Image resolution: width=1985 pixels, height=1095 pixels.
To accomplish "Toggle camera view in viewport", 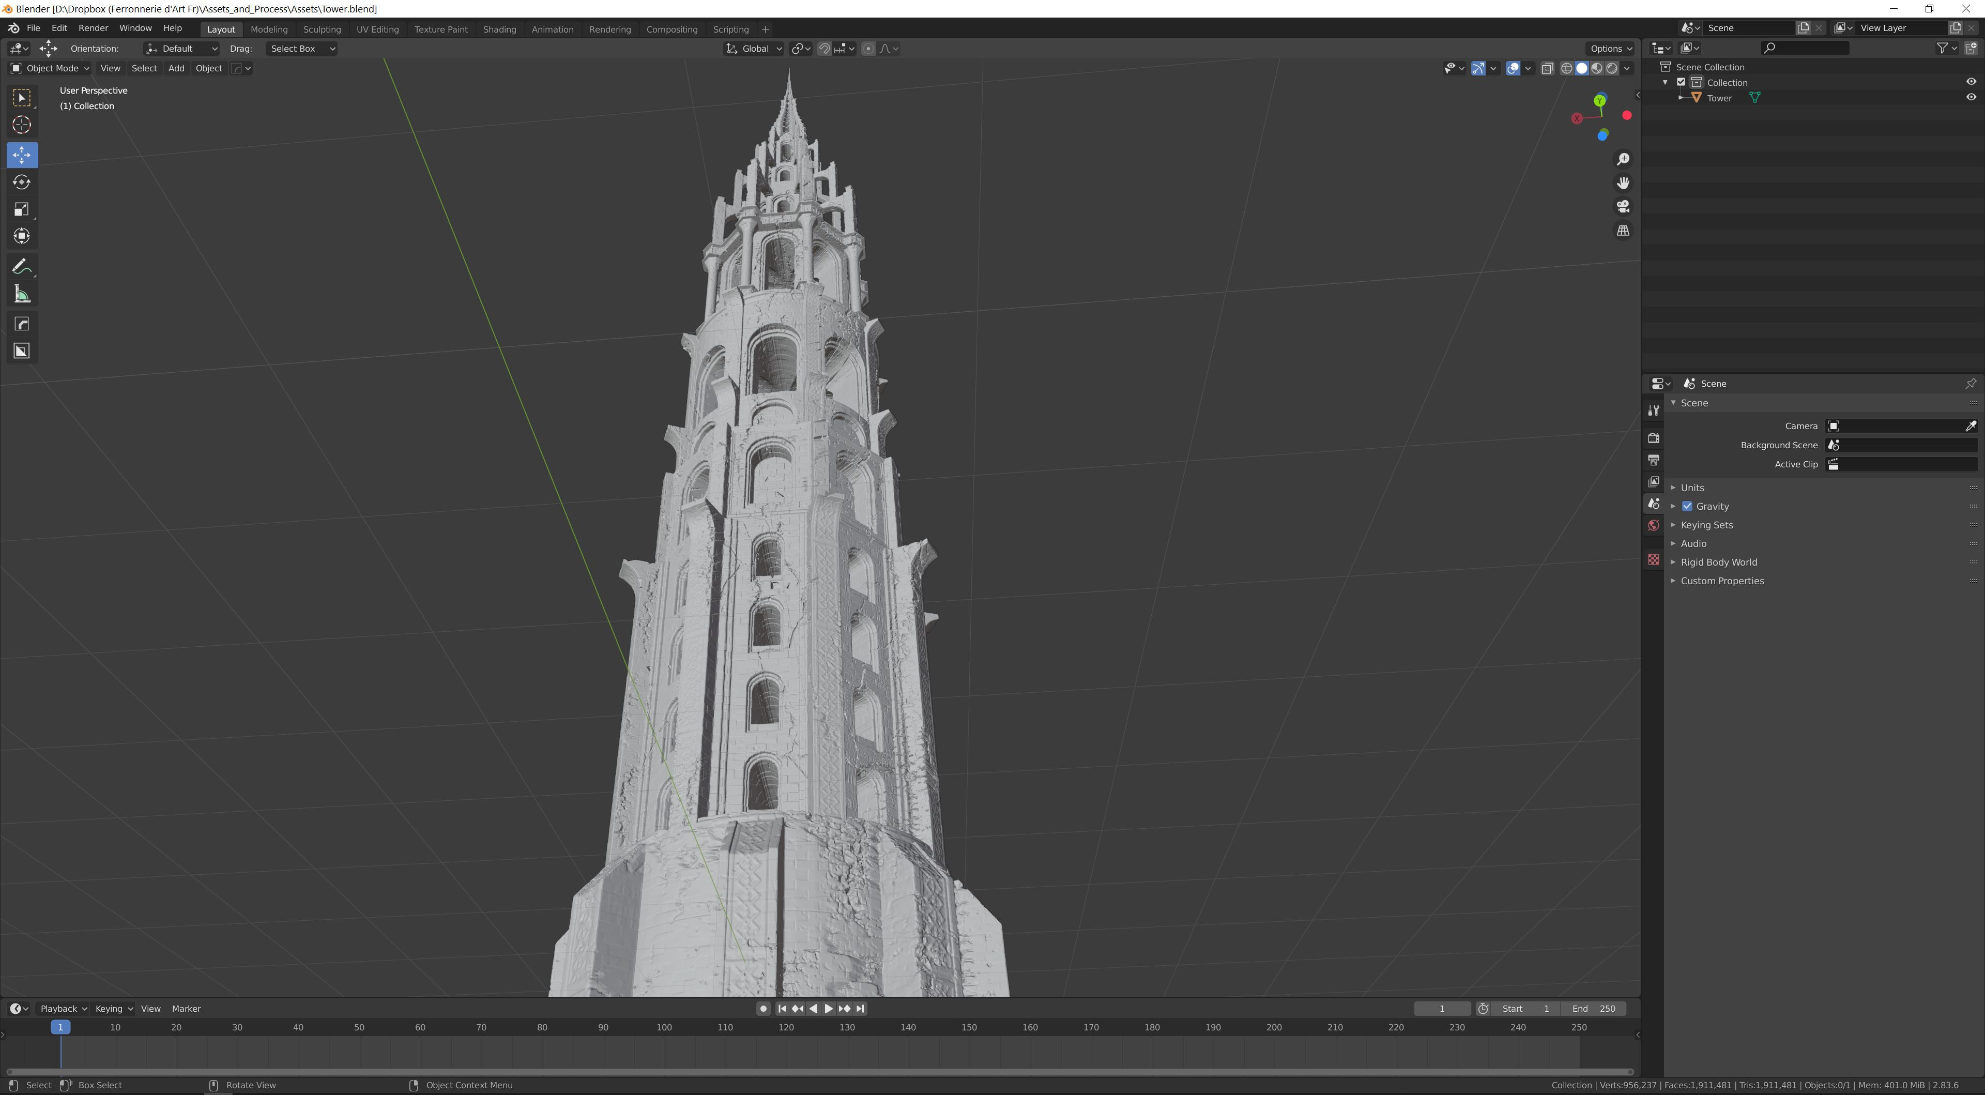I will point(1623,206).
